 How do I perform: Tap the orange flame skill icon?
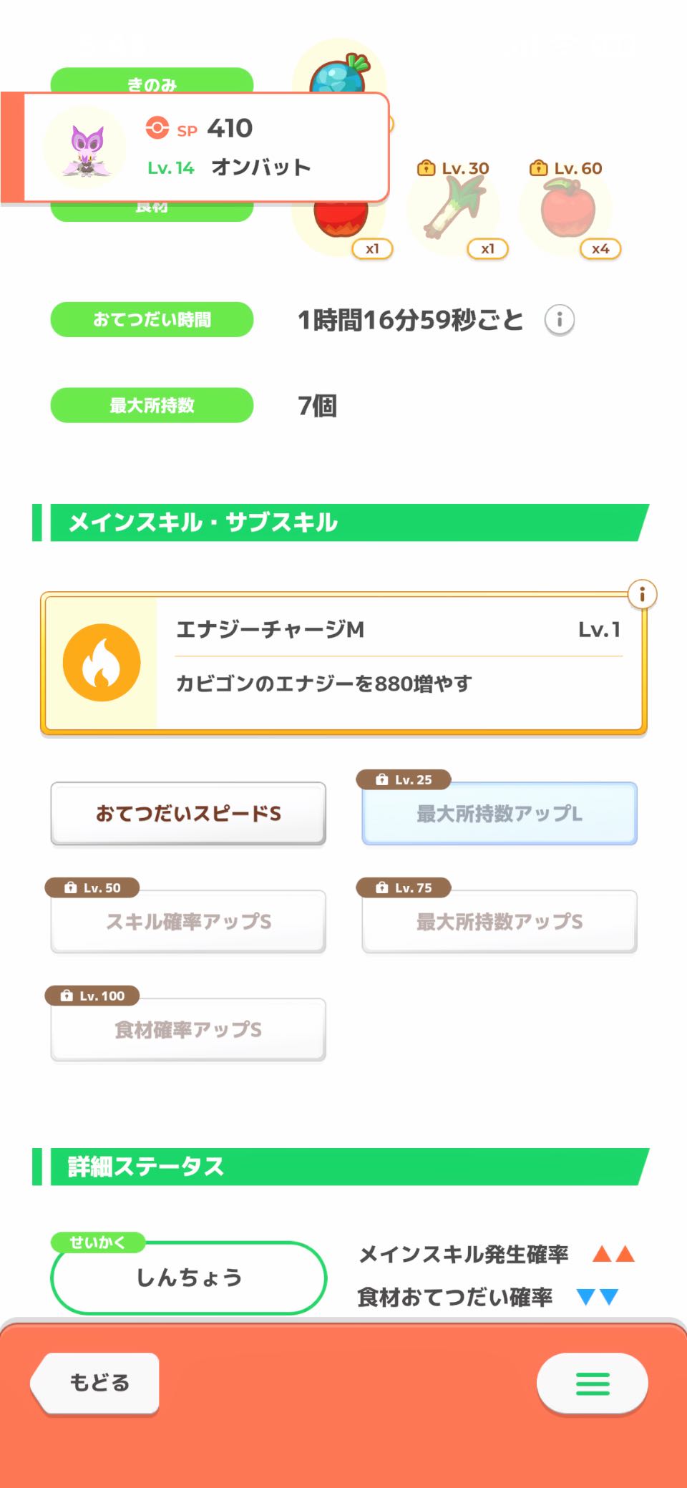tap(101, 662)
